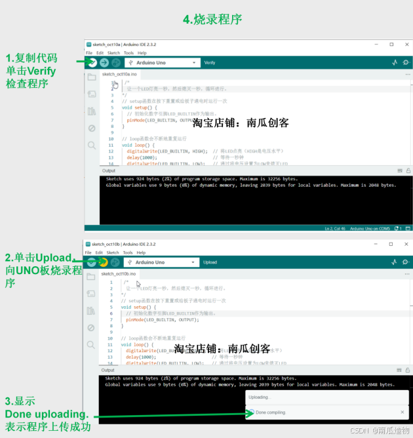Open Serial Monitor in sketch_oct10a window
This screenshot has height=438, width=413.
[406, 62]
